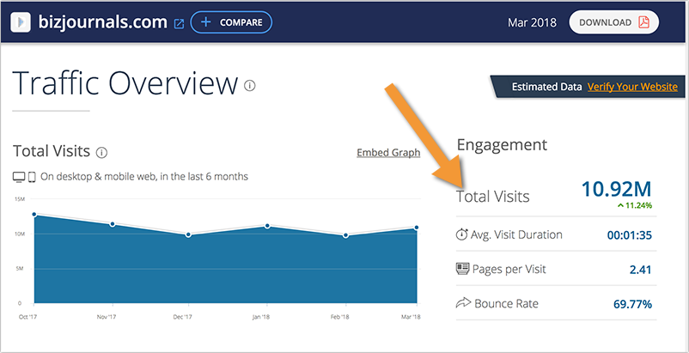Click the info icon next to Traffic Overview
This screenshot has width=689, height=353.
click(x=250, y=86)
